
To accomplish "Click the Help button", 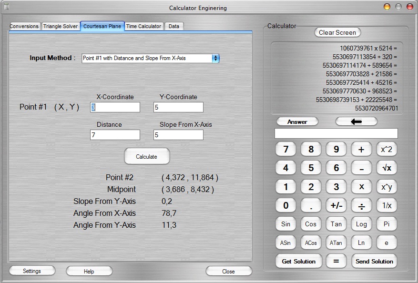I will point(89,271).
